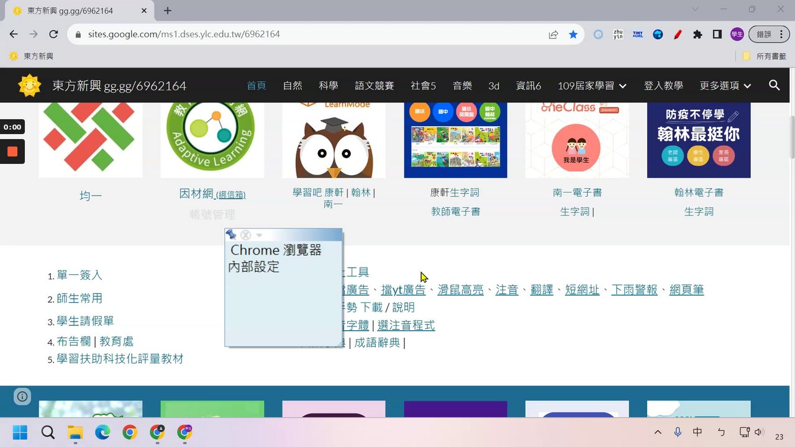
Task: Click the 下雨警報 link
Action: (x=634, y=290)
